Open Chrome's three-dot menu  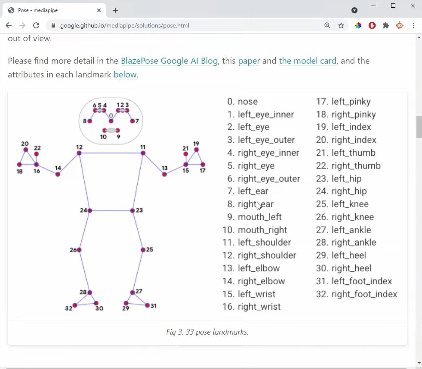pos(414,25)
